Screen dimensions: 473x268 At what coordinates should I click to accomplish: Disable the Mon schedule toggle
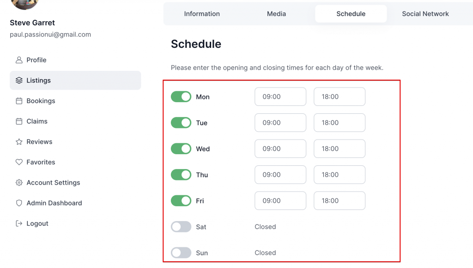tap(181, 97)
